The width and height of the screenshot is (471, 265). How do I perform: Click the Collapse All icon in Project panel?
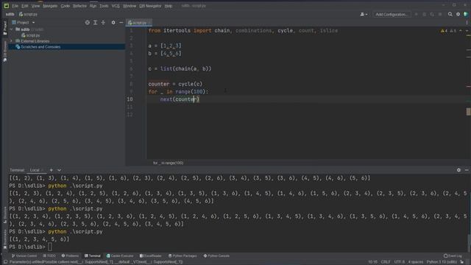(103, 23)
